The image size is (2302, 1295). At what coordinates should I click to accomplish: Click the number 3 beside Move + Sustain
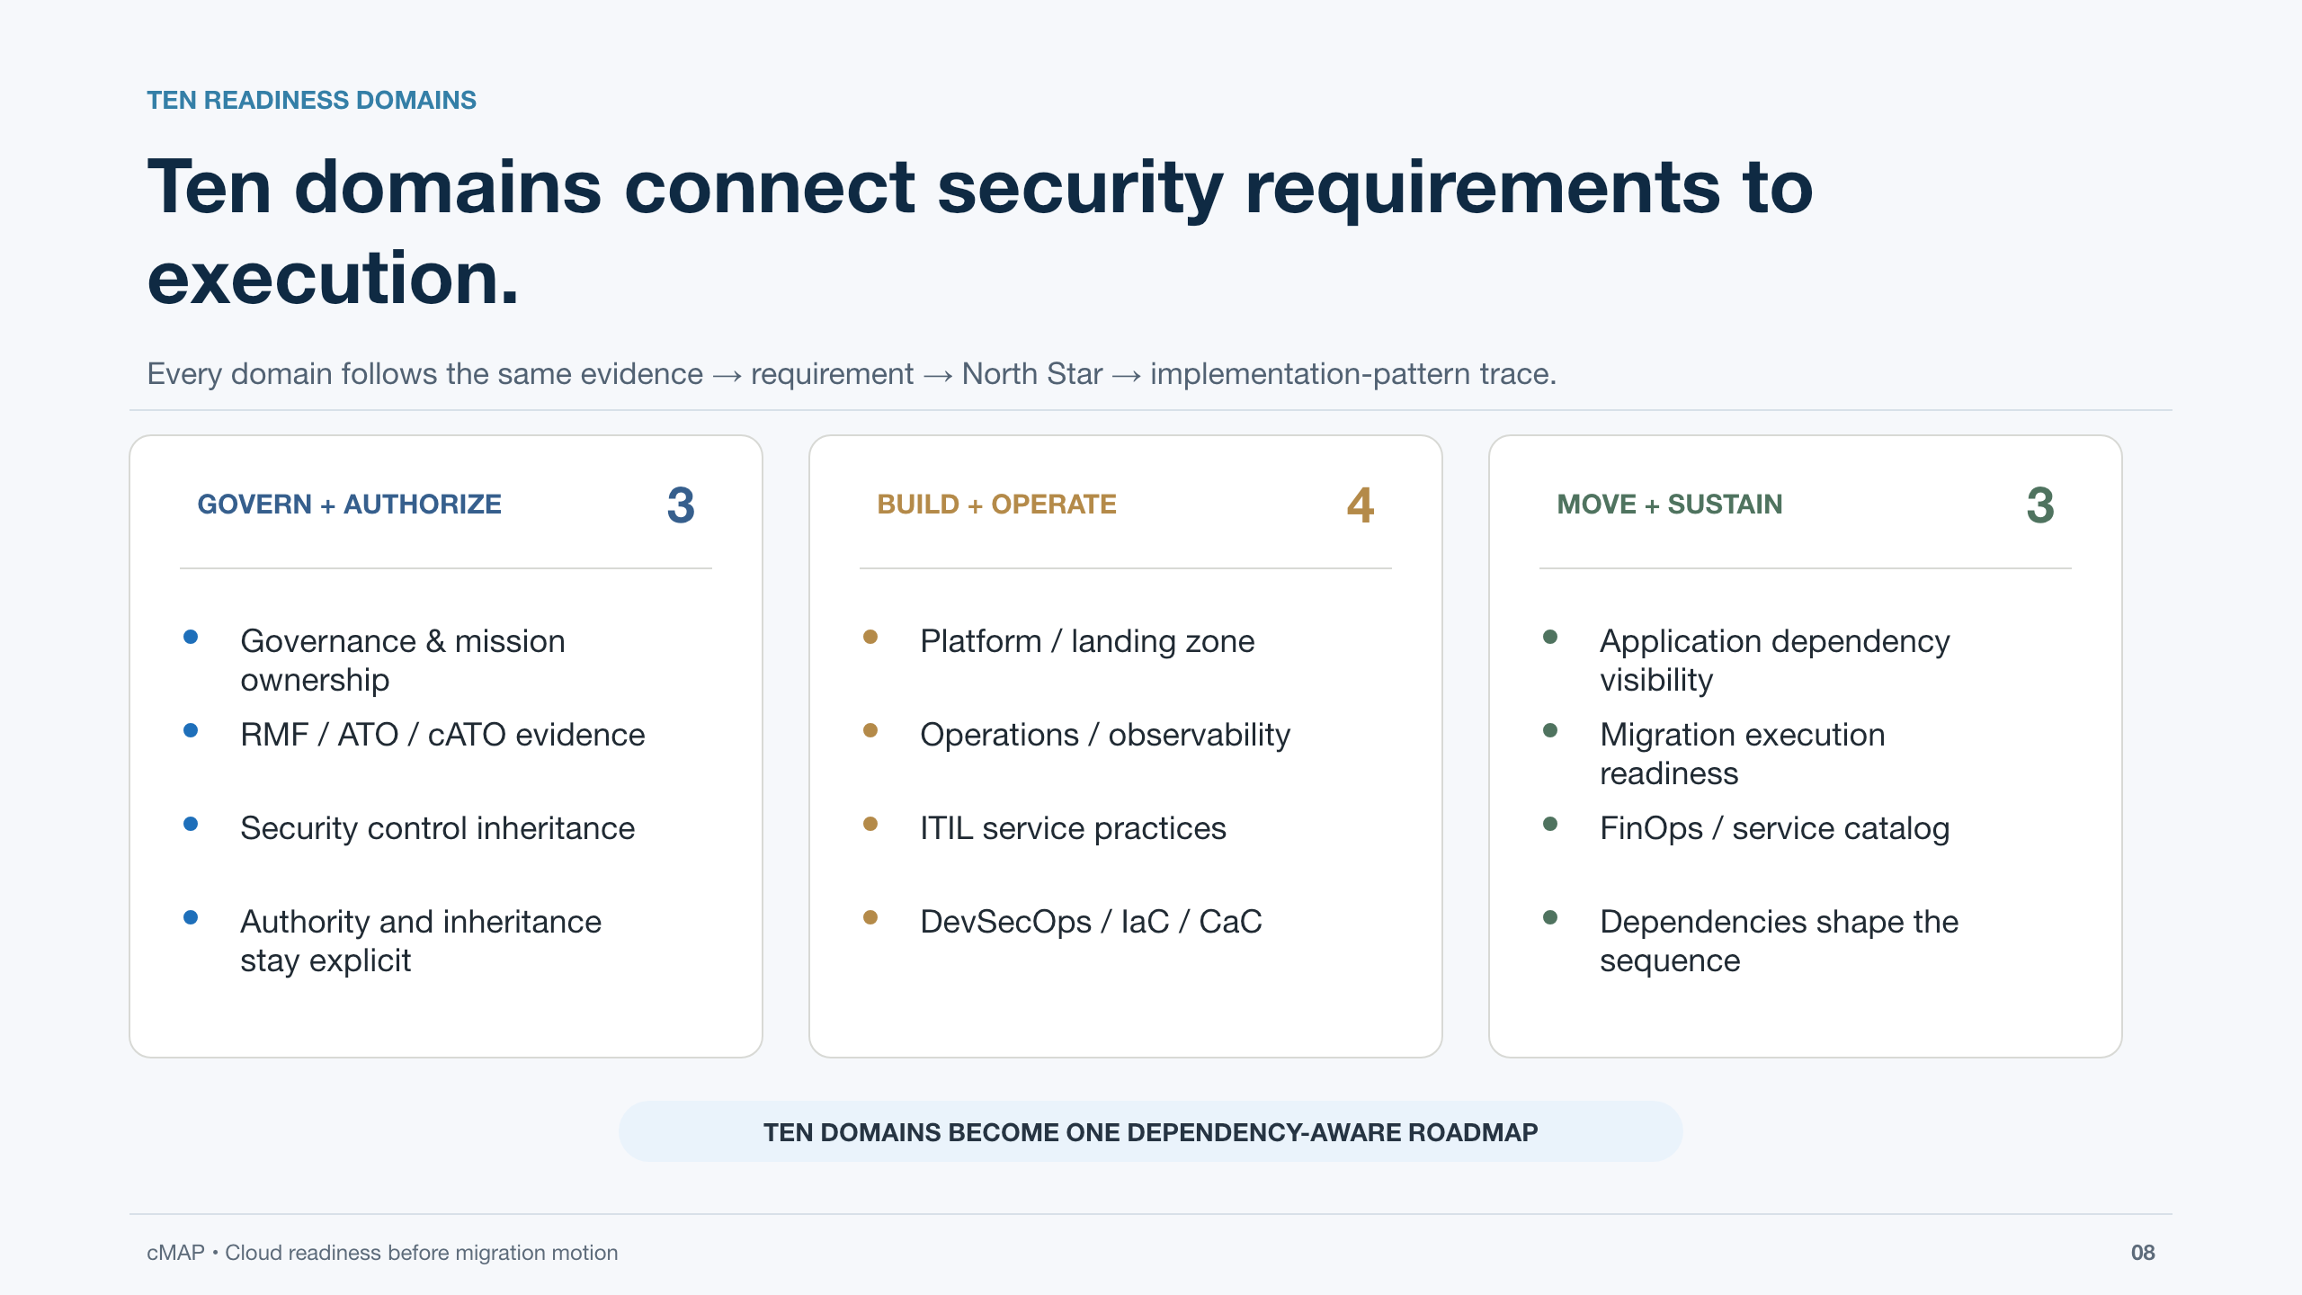tap(2040, 505)
